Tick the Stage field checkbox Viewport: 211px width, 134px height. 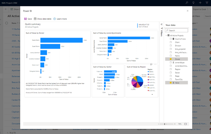[x=171, y=76]
